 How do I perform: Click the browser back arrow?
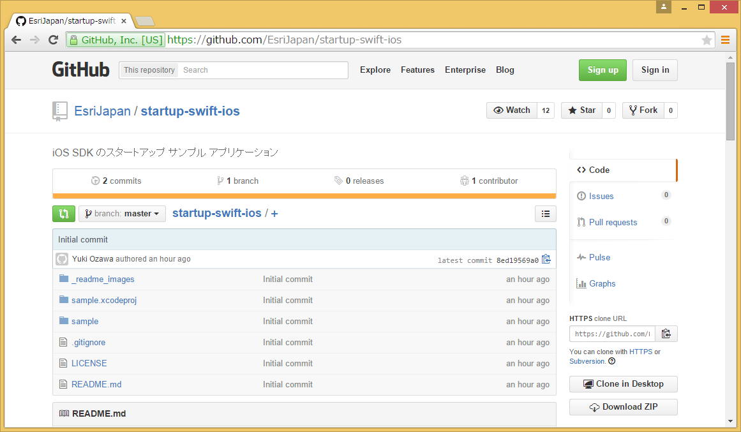(x=16, y=40)
